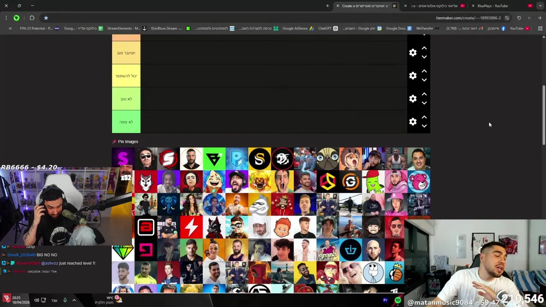Pick the pug face image

pyautogui.click(x=328, y=159)
